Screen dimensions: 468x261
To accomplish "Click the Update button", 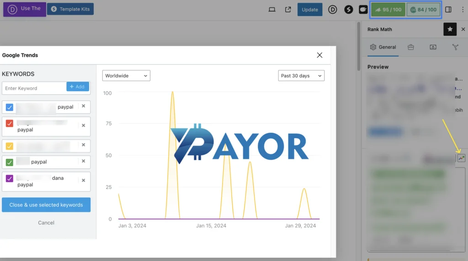I will coord(310,10).
